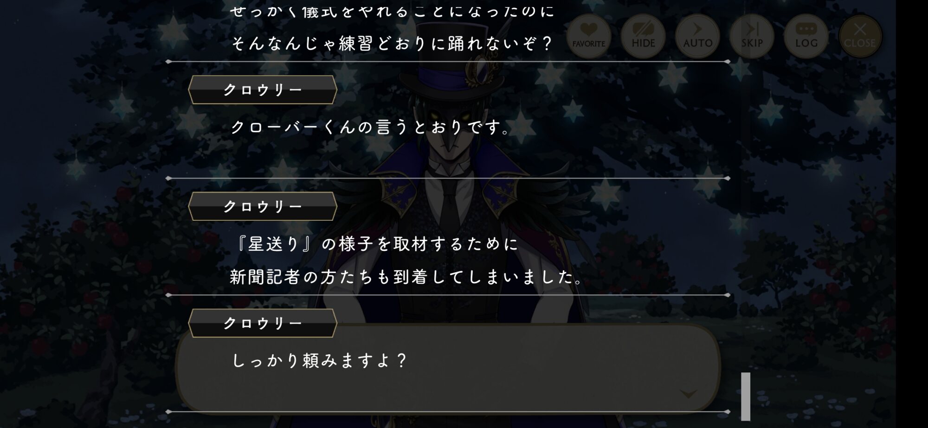Click the line しっかり頼みますよ？
Viewport: 928px width, 428px height.
point(319,360)
